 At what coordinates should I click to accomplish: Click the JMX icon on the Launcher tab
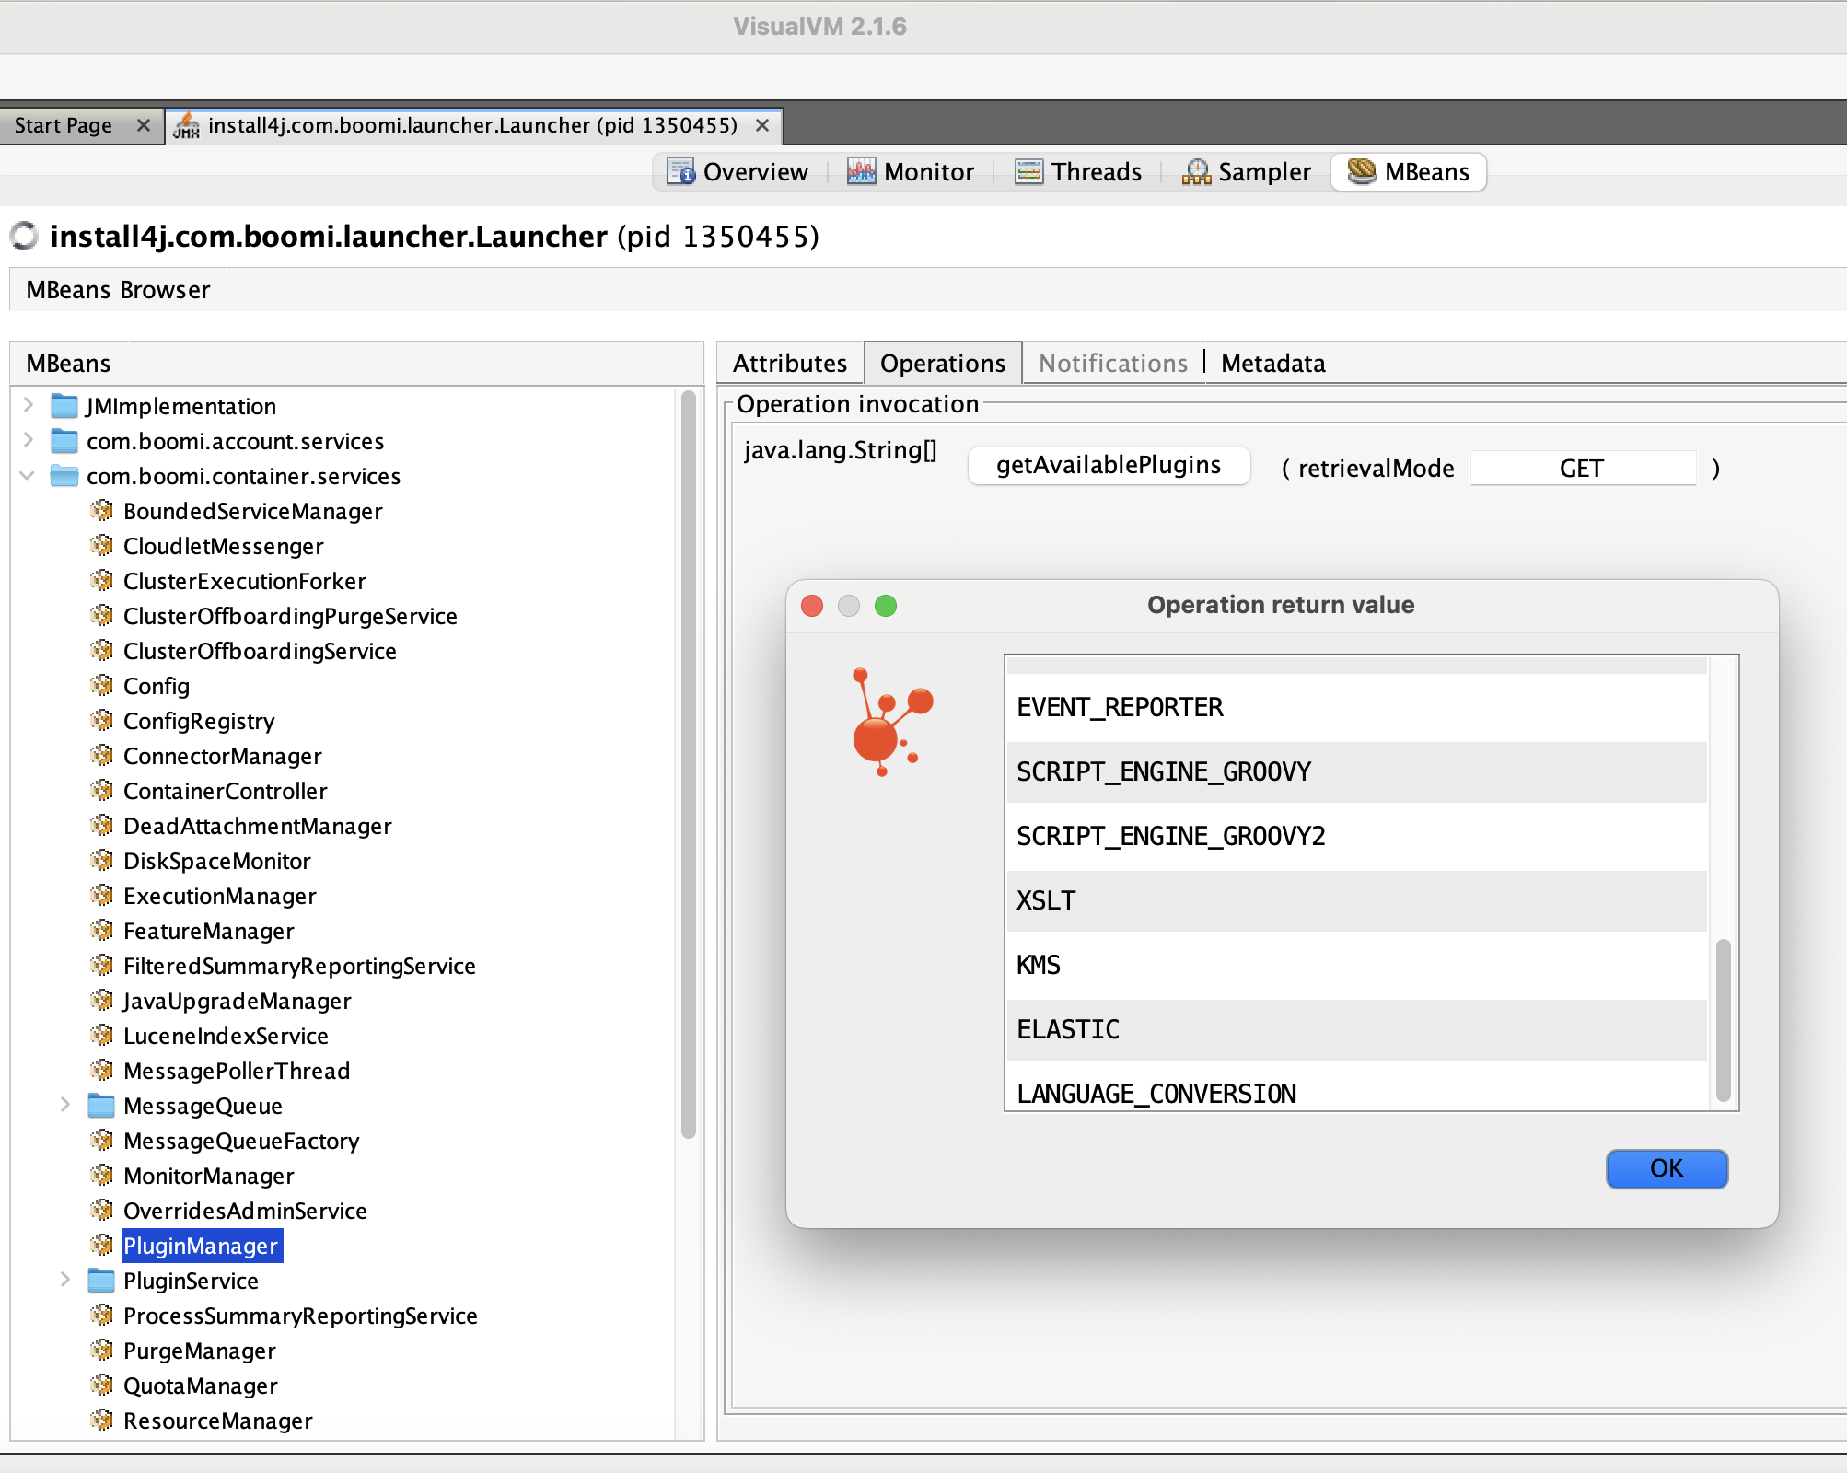pos(188,125)
